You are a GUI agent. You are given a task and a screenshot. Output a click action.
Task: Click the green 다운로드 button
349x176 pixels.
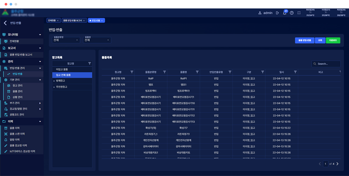click(333, 40)
